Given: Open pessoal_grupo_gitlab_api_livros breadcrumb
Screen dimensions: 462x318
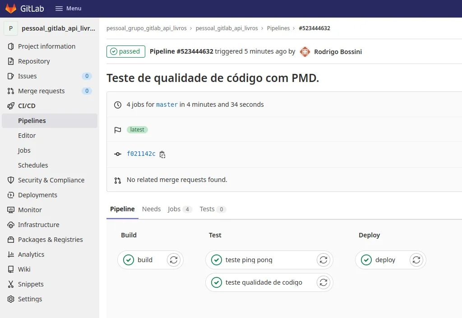Looking at the screenshot, I should 147,28.
